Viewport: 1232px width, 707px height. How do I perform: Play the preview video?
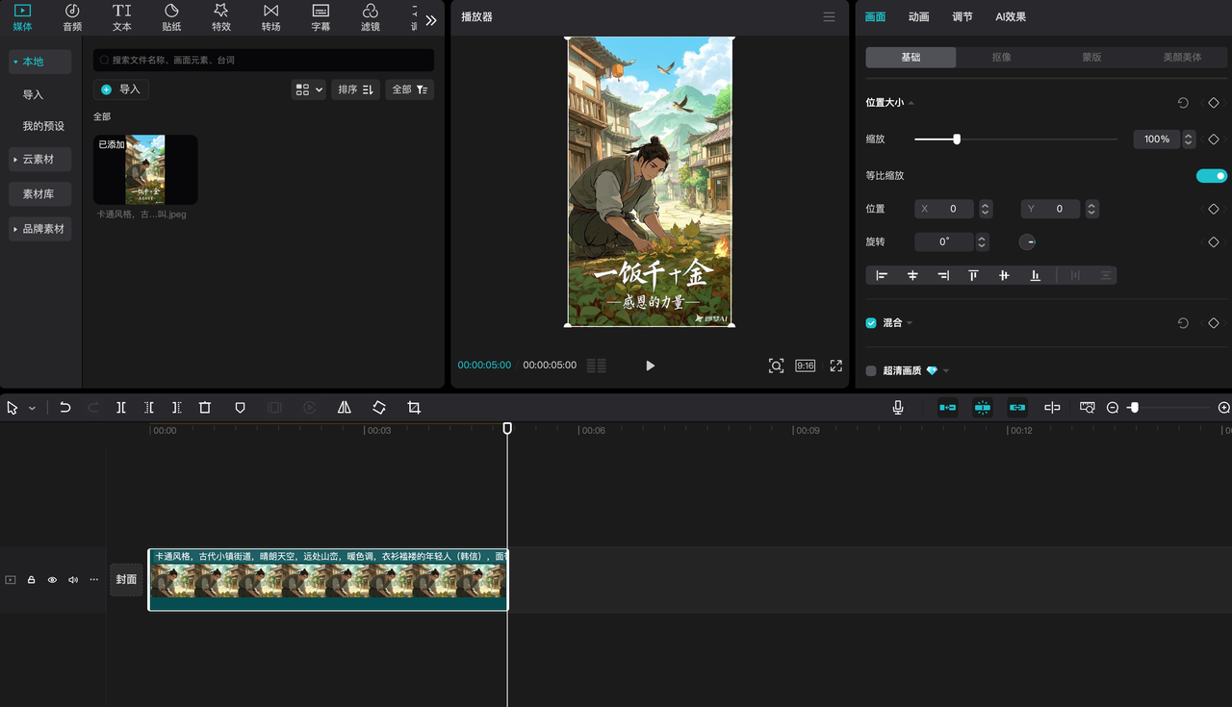[x=650, y=366]
